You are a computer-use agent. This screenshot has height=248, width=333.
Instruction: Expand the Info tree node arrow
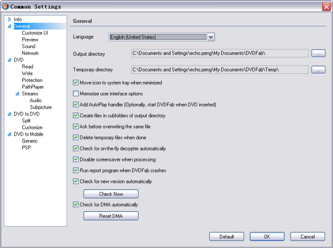(10, 20)
